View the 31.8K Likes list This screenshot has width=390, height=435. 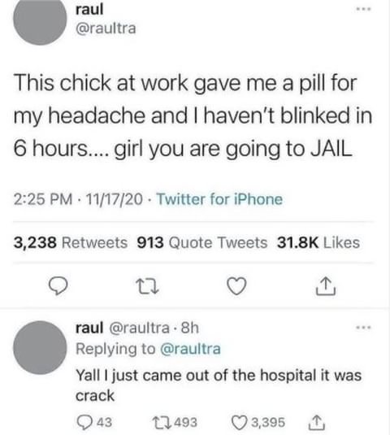coord(318,242)
